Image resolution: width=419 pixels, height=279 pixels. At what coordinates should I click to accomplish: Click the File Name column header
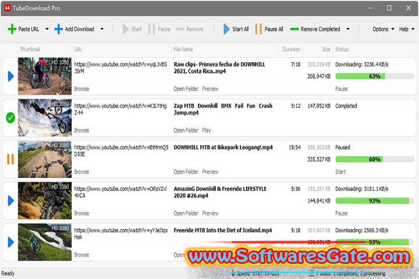[x=183, y=49]
